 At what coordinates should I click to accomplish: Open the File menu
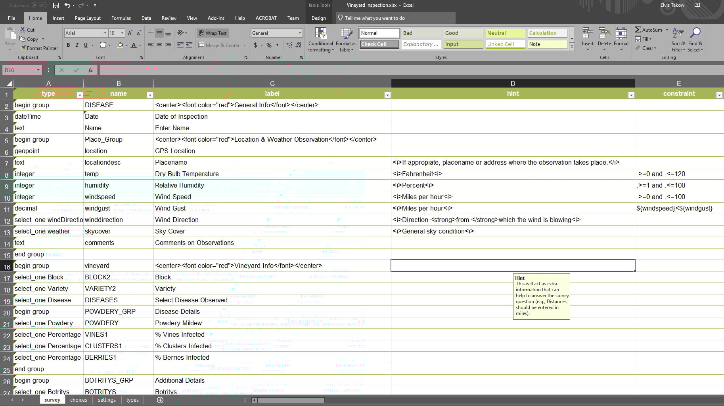click(11, 18)
